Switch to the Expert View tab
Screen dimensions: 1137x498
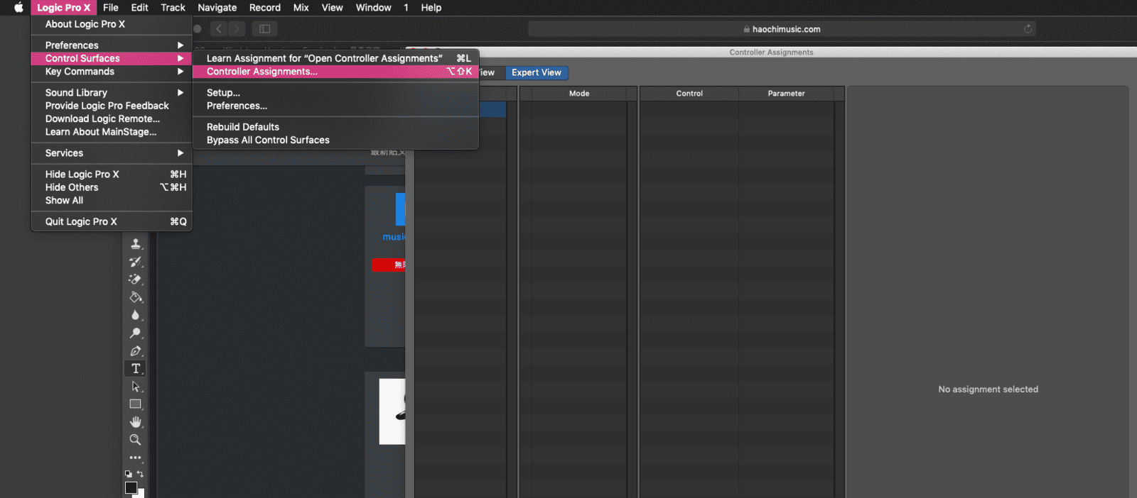click(x=537, y=73)
